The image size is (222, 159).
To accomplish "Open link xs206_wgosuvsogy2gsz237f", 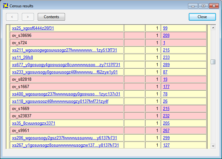I will click(64, 138).
